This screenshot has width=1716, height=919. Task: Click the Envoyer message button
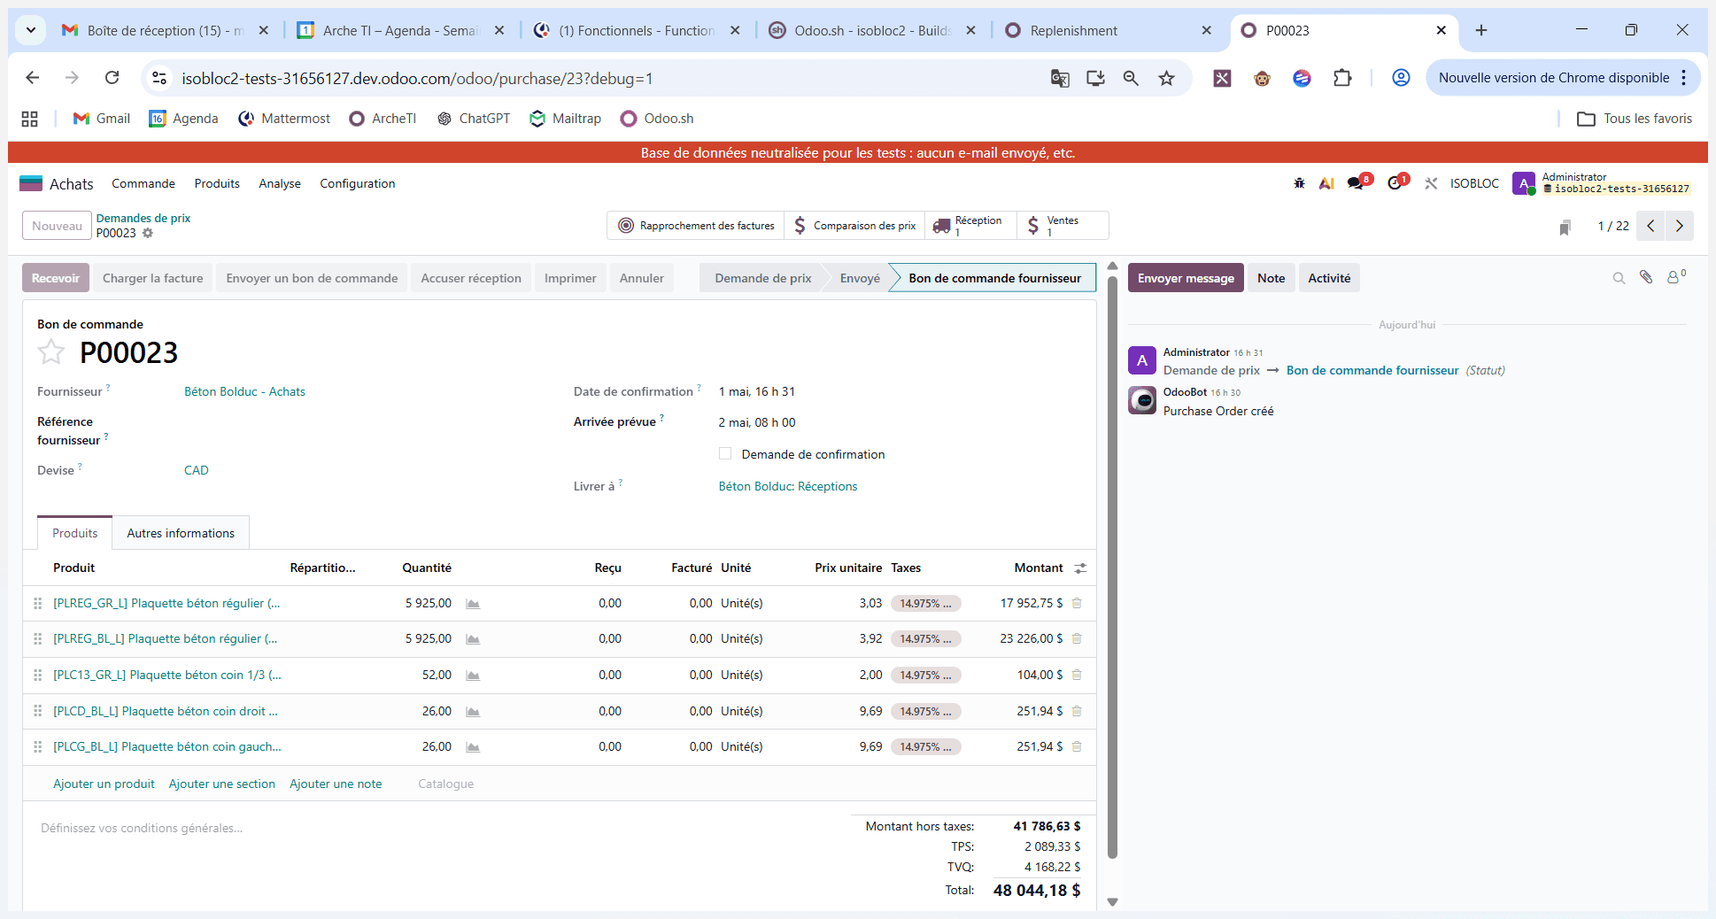coord(1185,278)
